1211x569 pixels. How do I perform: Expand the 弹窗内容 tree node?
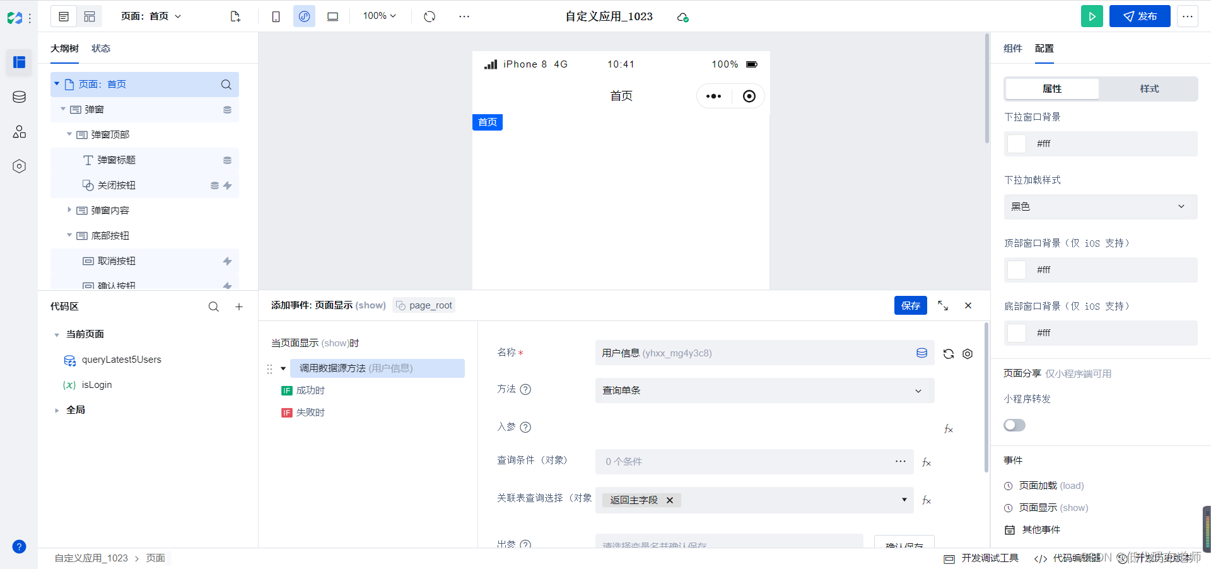[69, 210]
